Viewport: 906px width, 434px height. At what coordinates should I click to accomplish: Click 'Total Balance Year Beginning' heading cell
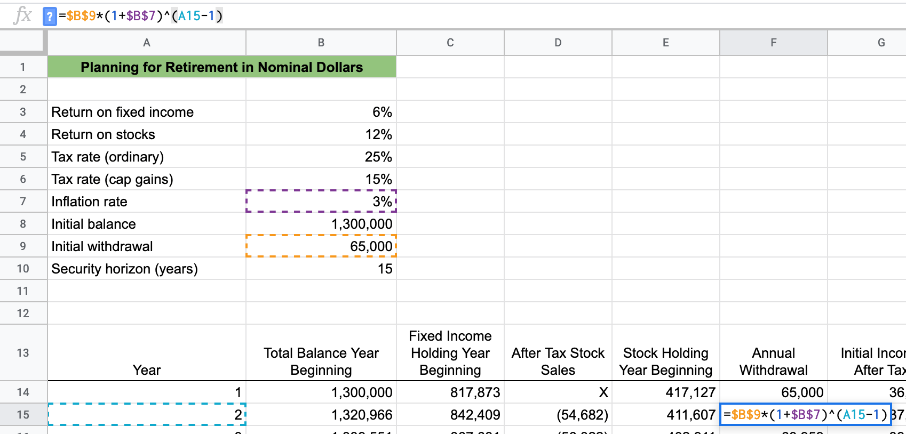321,353
